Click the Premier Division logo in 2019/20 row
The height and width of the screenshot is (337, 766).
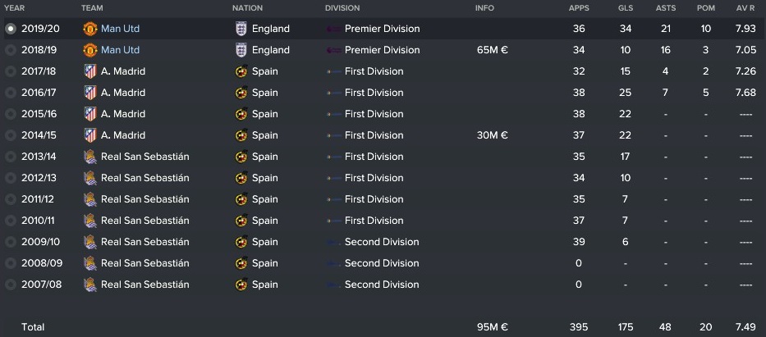pos(333,29)
